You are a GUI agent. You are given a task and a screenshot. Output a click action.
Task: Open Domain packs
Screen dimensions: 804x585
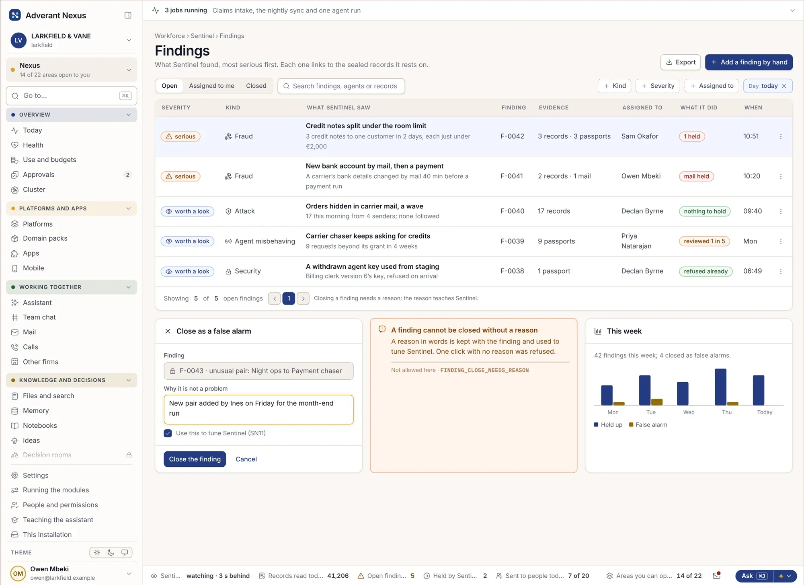click(x=72, y=239)
